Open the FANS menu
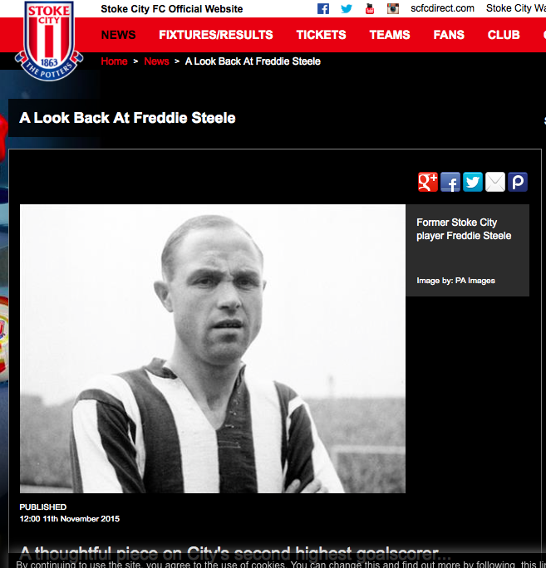Viewport: 546px width, 568px height. pos(449,35)
